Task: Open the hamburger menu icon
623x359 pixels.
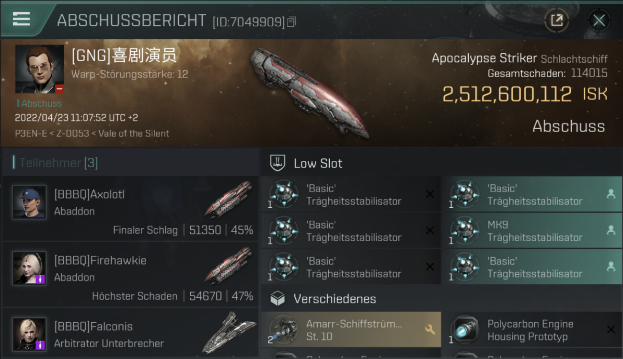Action: (x=22, y=19)
